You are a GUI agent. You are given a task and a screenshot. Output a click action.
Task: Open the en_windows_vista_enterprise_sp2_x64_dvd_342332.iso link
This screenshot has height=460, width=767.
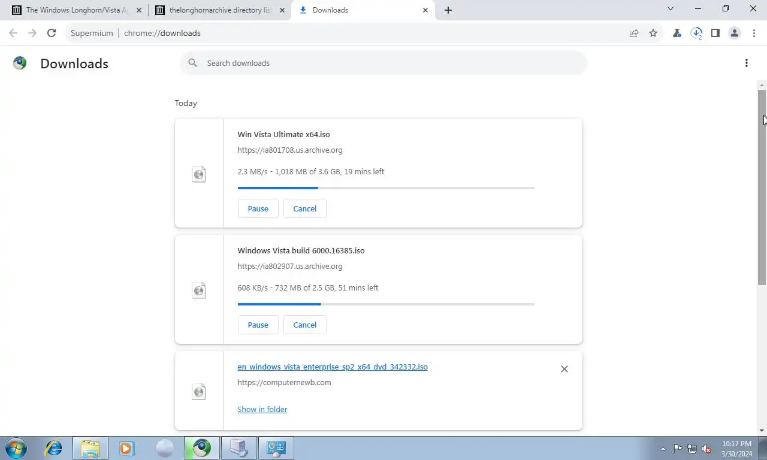333,367
